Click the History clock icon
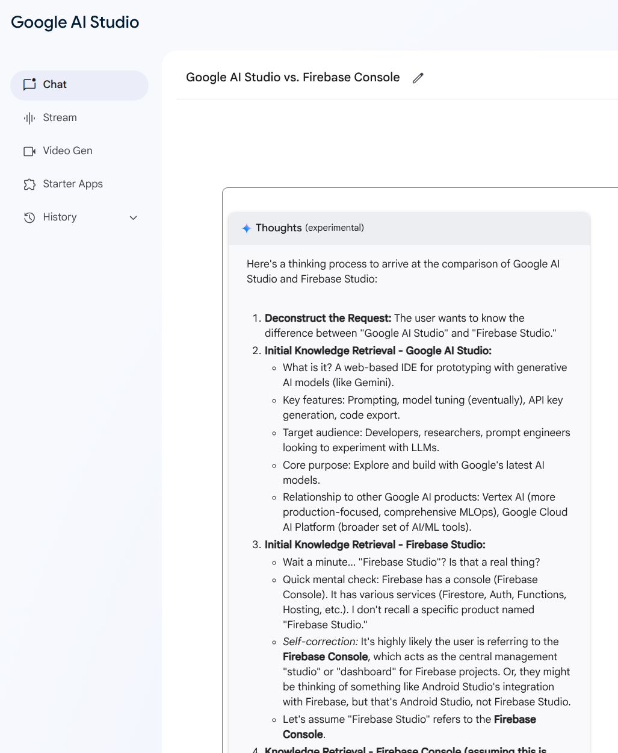 [x=29, y=217]
